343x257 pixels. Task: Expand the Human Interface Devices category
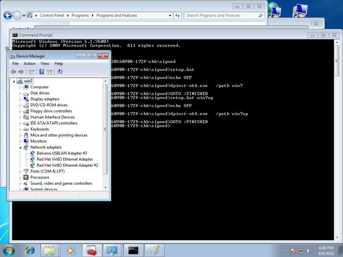coord(20,117)
